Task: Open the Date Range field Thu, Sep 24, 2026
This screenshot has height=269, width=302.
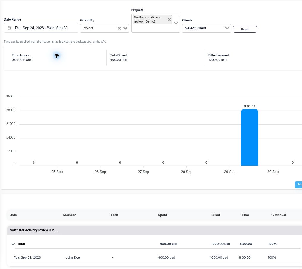Action: 41,28
